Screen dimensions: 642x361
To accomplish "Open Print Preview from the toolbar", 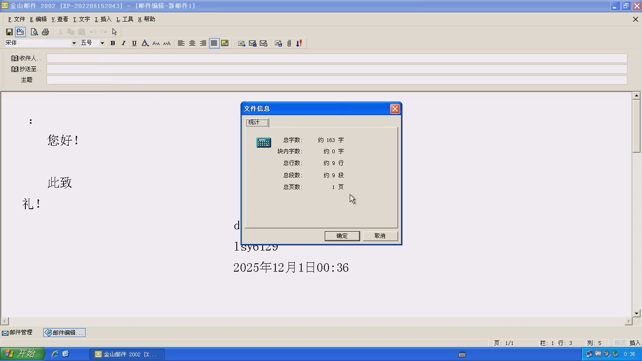I will 34,32.
